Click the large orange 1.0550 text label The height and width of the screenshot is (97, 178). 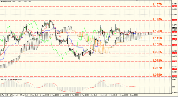click(157, 75)
